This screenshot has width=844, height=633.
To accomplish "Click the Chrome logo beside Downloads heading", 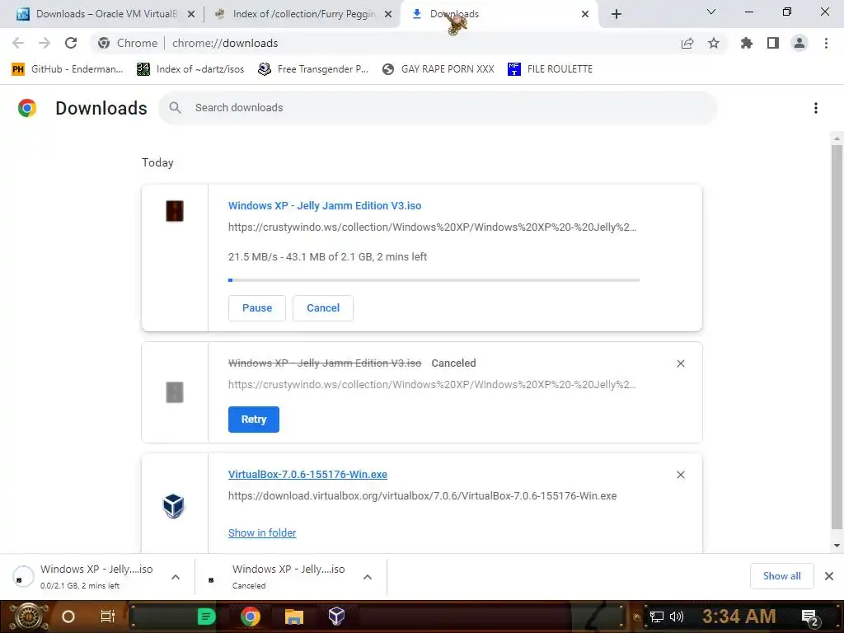I will [27, 108].
